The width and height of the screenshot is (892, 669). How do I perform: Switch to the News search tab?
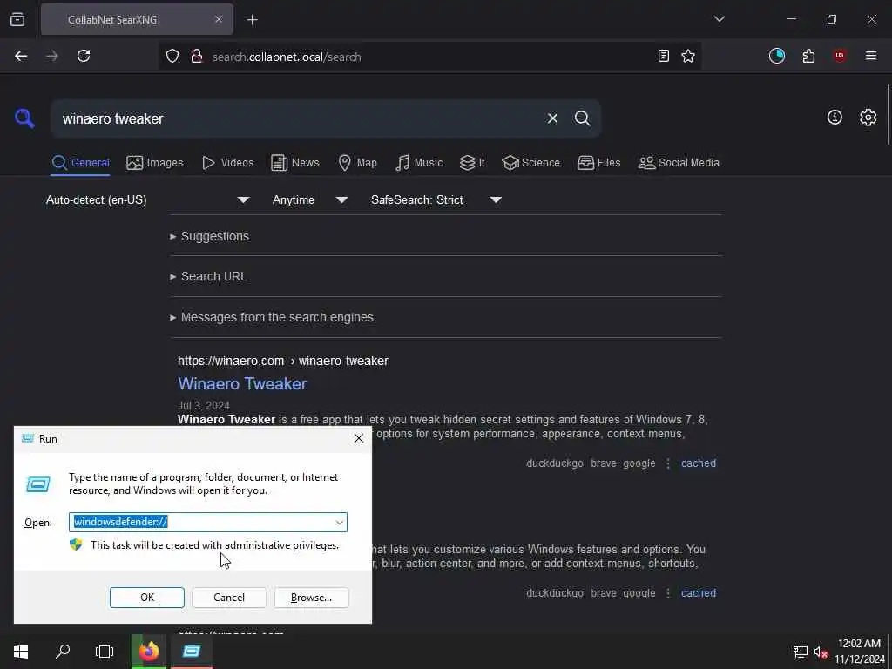(295, 163)
